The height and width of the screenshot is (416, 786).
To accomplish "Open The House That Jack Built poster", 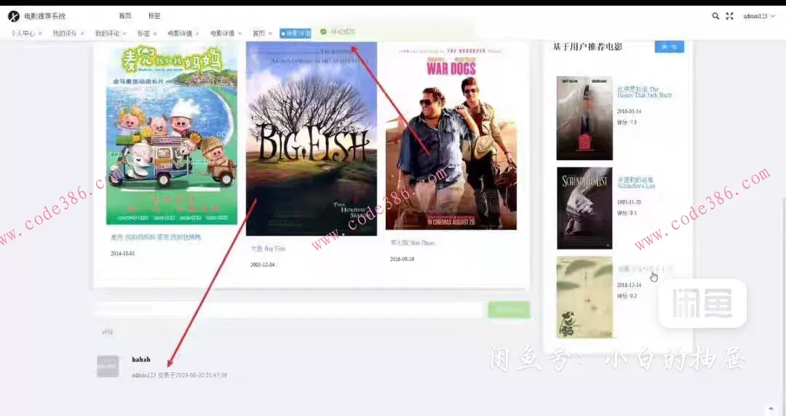I will coord(584,119).
